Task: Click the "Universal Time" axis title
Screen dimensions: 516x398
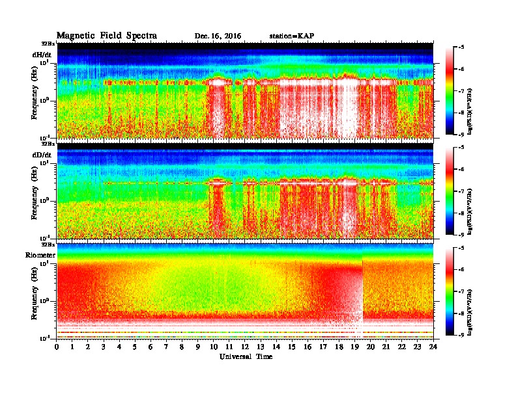Action: (246, 356)
